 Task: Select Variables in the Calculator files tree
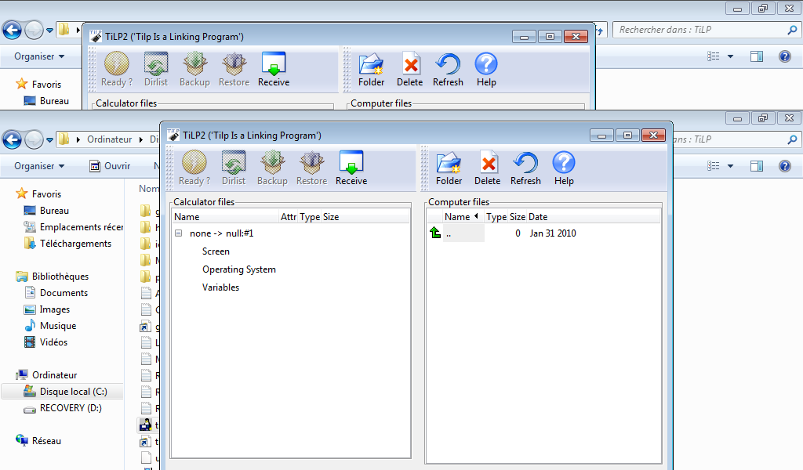point(220,287)
